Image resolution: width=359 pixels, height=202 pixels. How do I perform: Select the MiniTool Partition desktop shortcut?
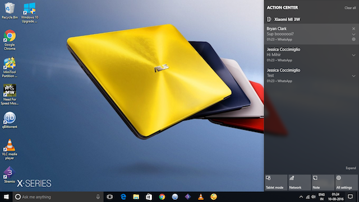click(x=10, y=67)
